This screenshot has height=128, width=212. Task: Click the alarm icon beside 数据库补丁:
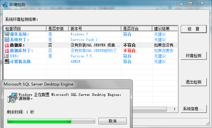click(x=7, y=50)
